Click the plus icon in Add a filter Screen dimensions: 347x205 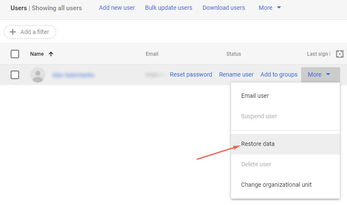(x=13, y=32)
